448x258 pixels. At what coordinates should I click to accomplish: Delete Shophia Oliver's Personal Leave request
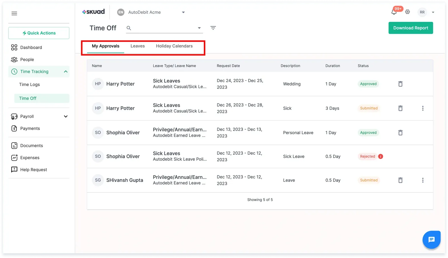tap(400, 133)
